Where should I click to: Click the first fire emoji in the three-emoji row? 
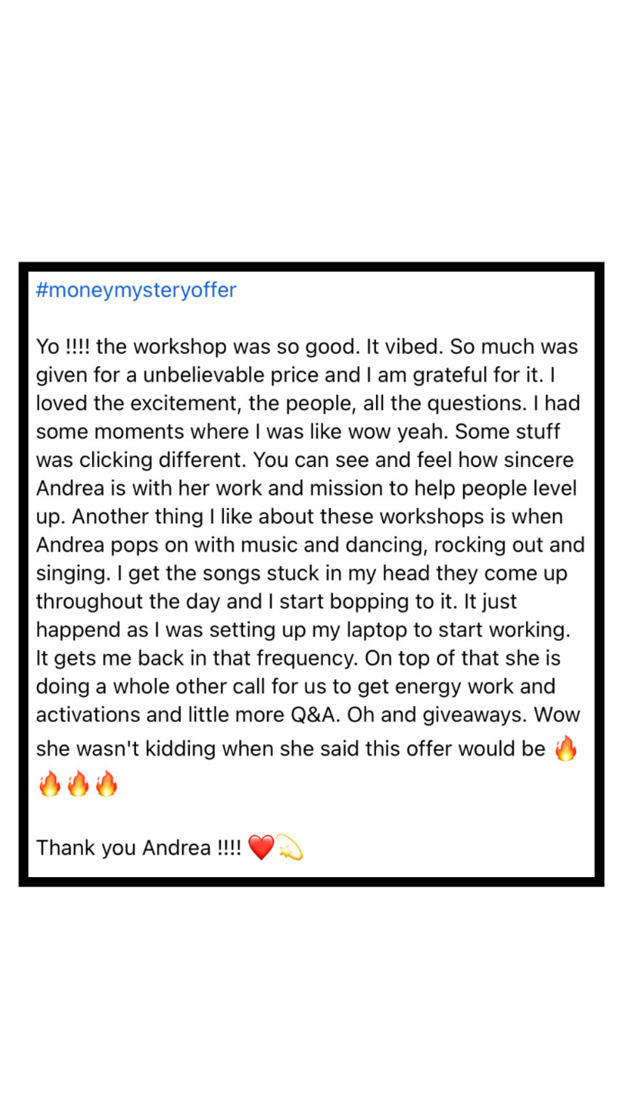coord(49,785)
